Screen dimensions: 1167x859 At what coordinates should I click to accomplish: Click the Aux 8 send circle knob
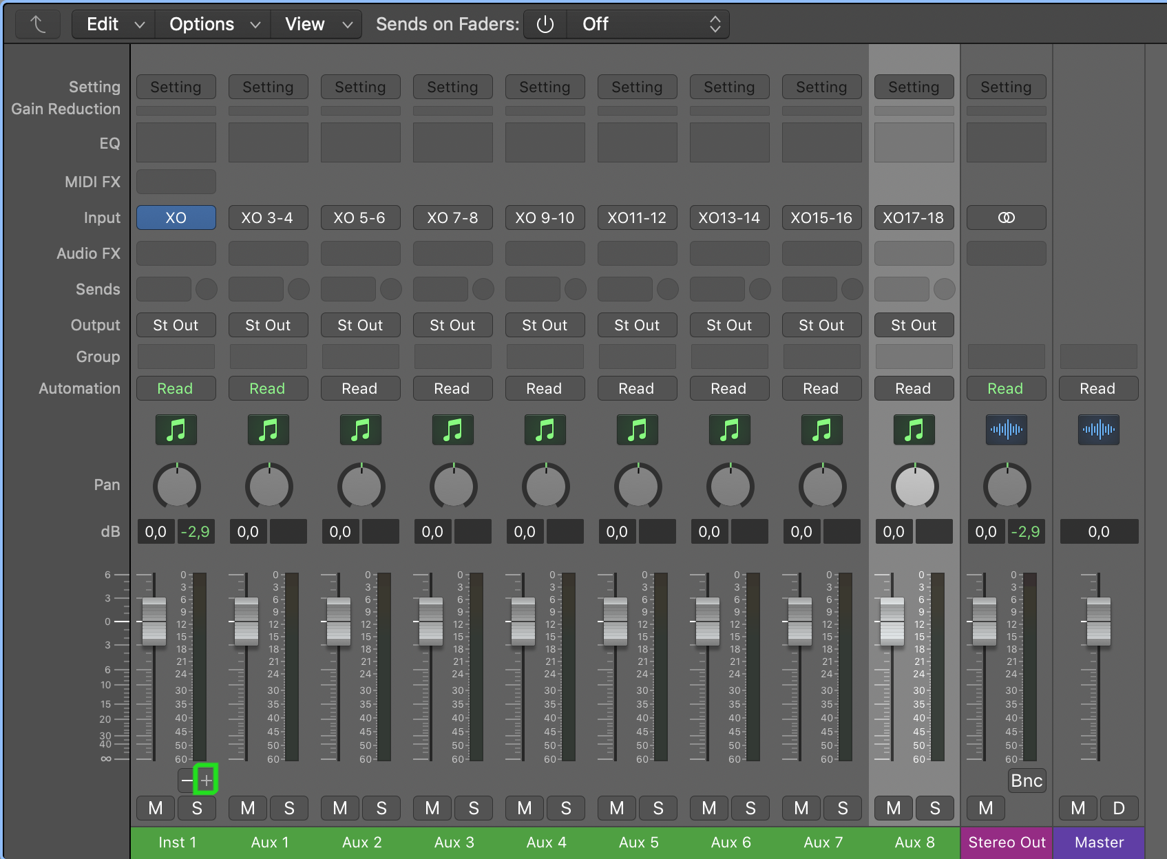[x=945, y=289]
